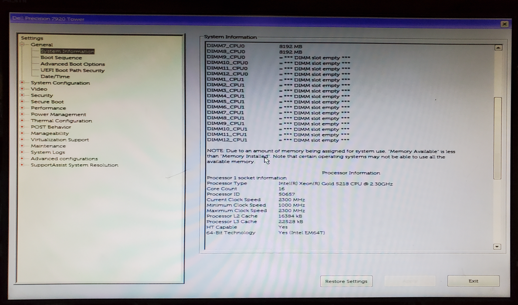Open the Boot Sequence settings
This screenshot has width=518, height=305.
pos(61,57)
